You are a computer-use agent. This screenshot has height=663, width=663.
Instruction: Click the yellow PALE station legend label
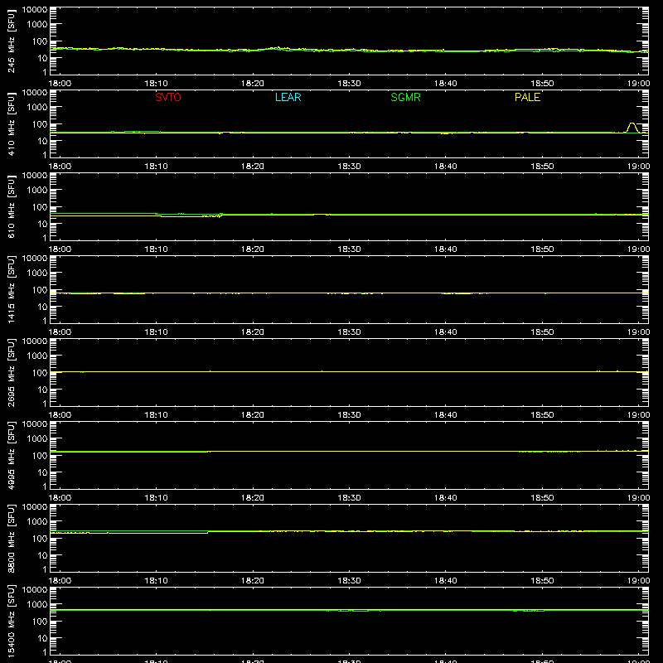point(527,97)
